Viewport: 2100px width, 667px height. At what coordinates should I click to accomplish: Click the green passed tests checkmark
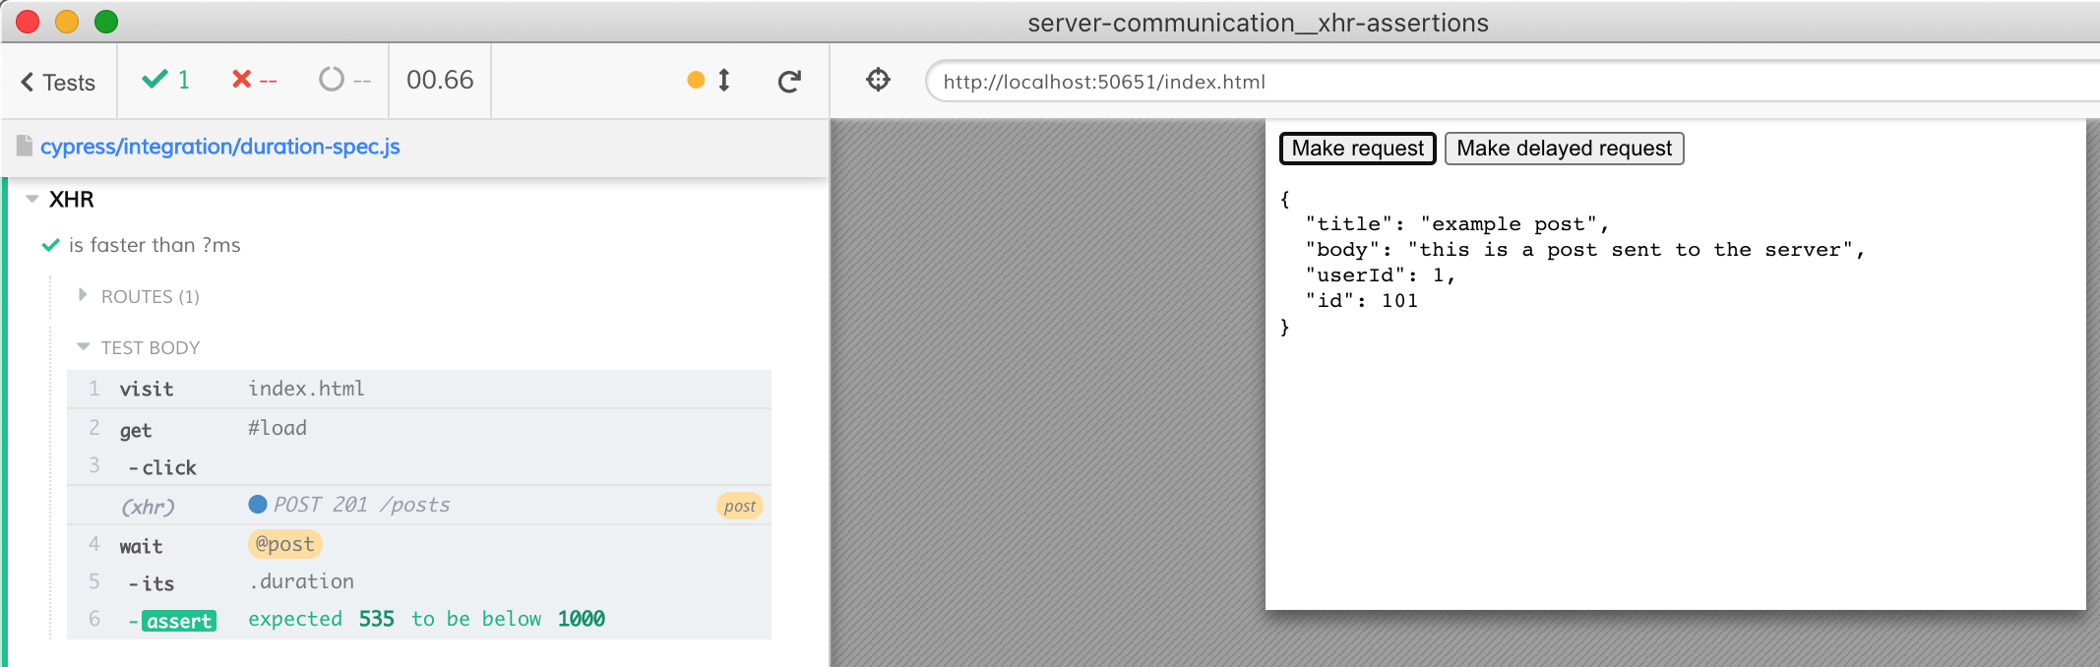click(154, 80)
